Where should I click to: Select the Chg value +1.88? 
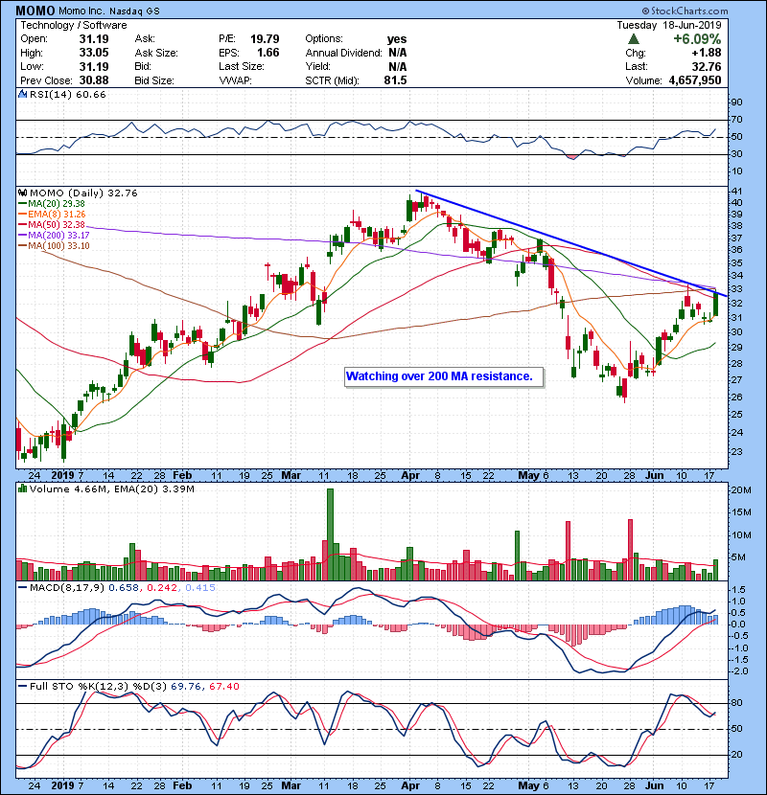point(706,53)
